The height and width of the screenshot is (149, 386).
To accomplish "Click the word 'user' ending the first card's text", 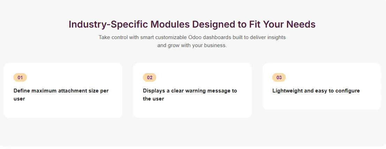I will coord(19,99).
